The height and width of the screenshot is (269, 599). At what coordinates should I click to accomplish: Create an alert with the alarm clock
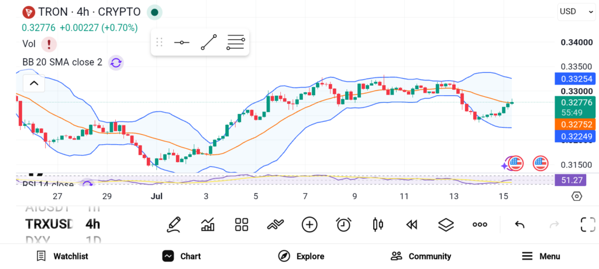343,225
